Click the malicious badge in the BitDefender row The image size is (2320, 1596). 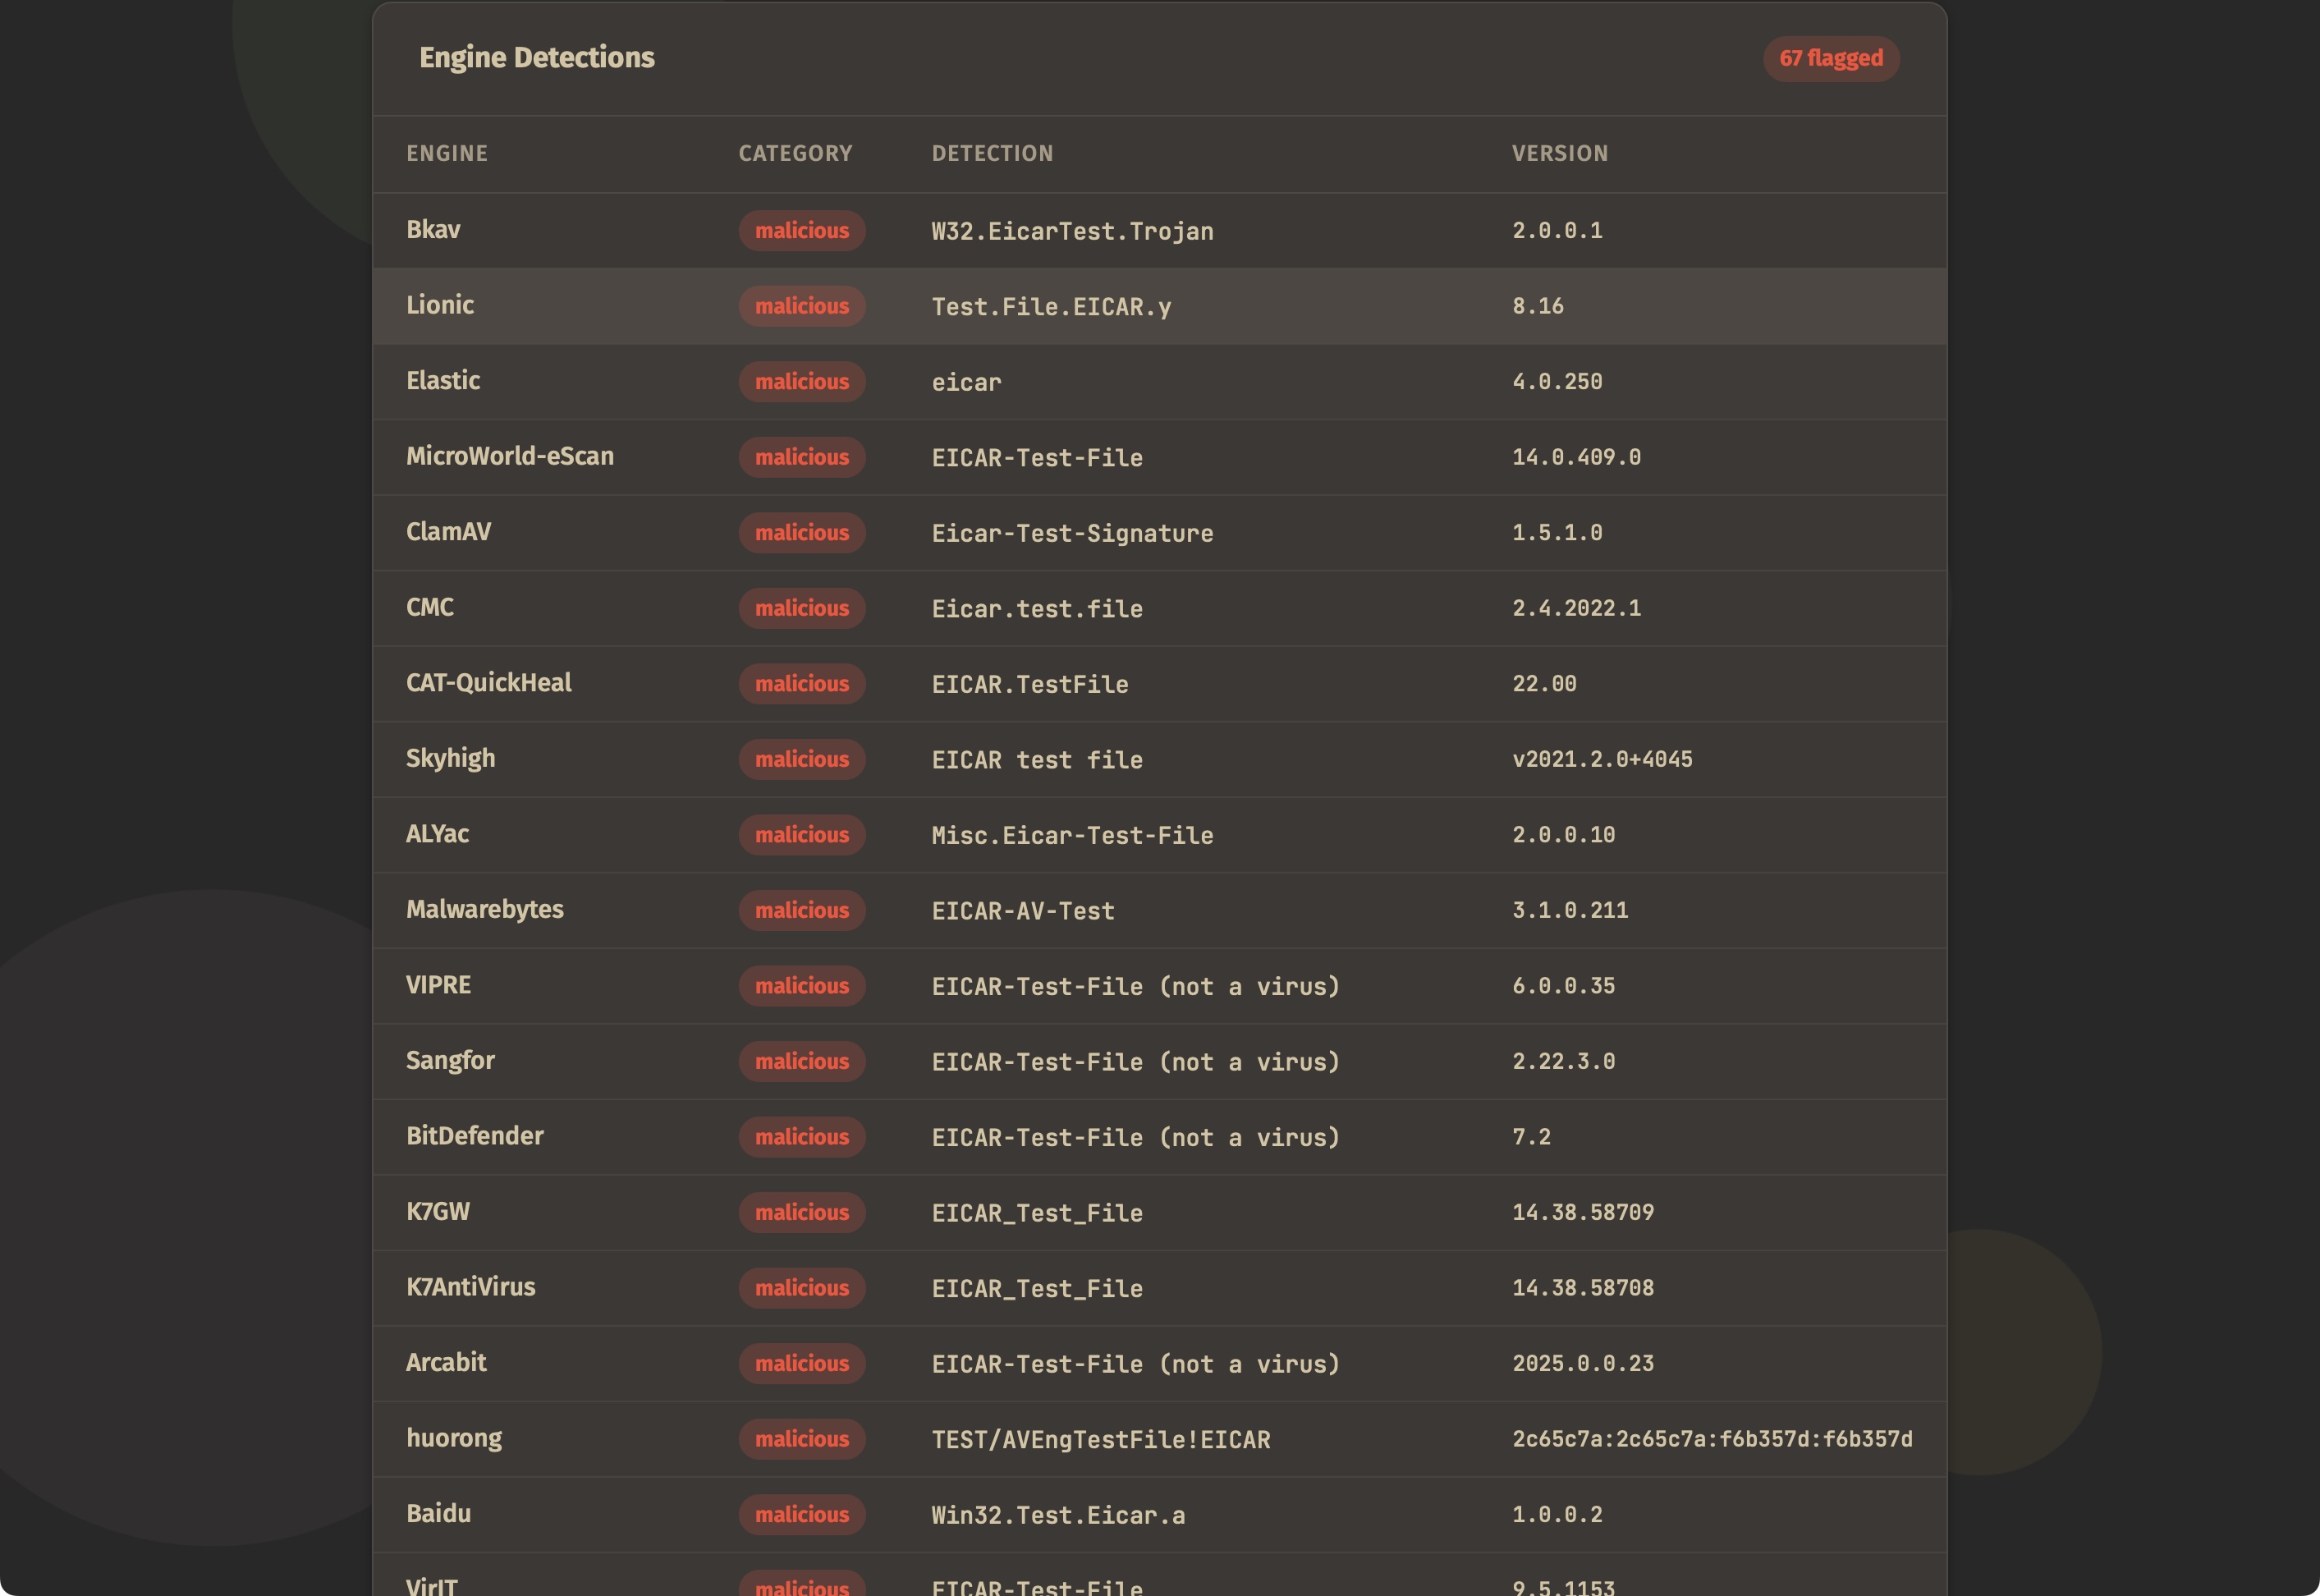801,1137
